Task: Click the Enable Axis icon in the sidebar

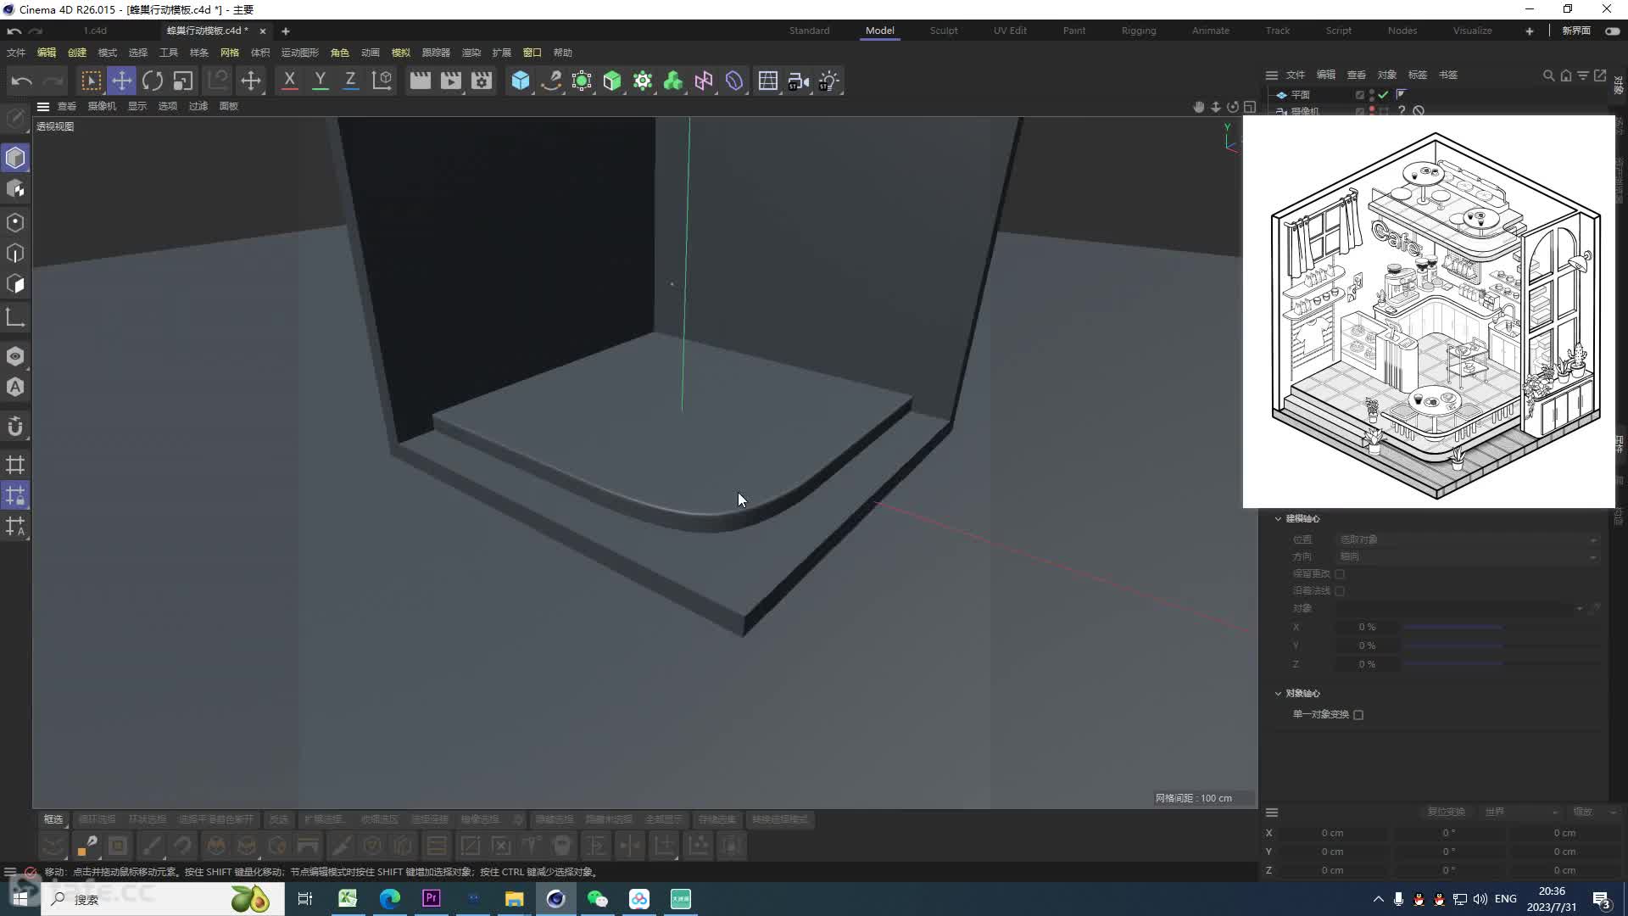Action: point(15,317)
